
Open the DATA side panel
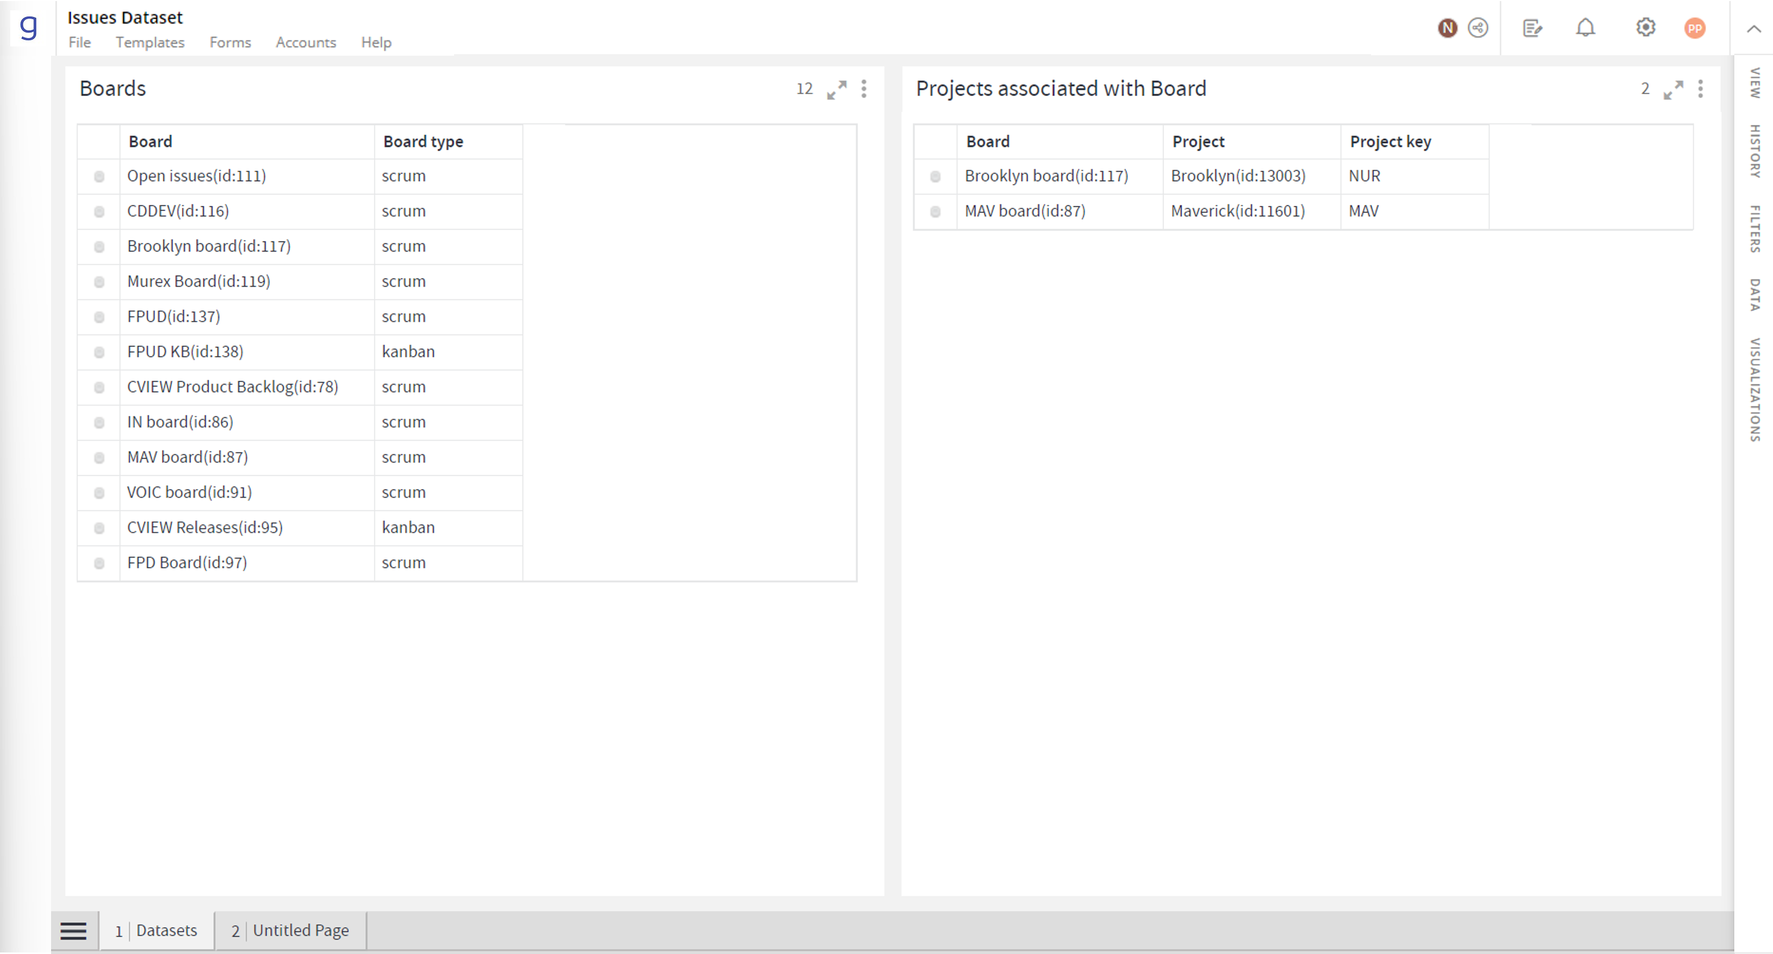coord(1755,295)
